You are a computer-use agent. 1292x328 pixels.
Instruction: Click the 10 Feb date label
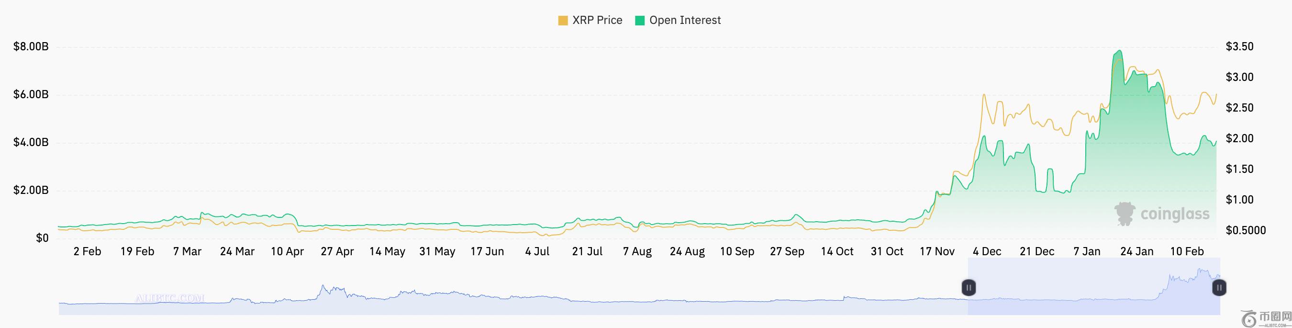click(1187, 252)
